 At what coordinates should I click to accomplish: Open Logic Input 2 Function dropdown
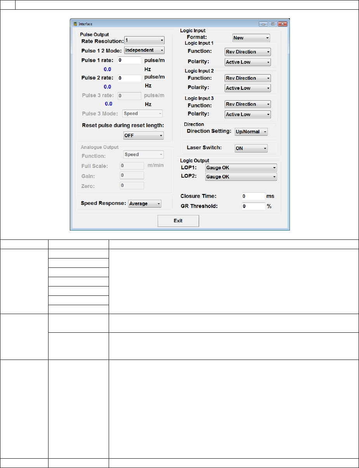(x=248, y=78)
